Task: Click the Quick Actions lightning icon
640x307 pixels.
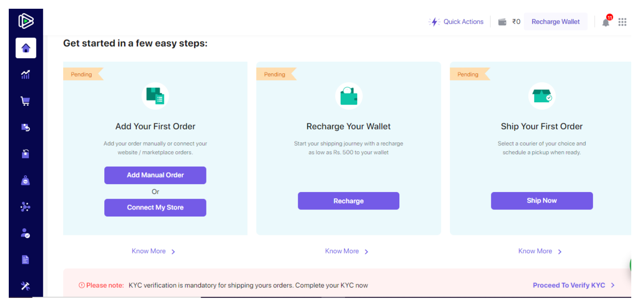Action: click(x=434, y=22)
